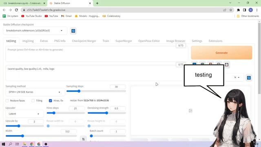Screen dimensions: 261x147
Task: Open tab search chevron
Action: [230, 3]
